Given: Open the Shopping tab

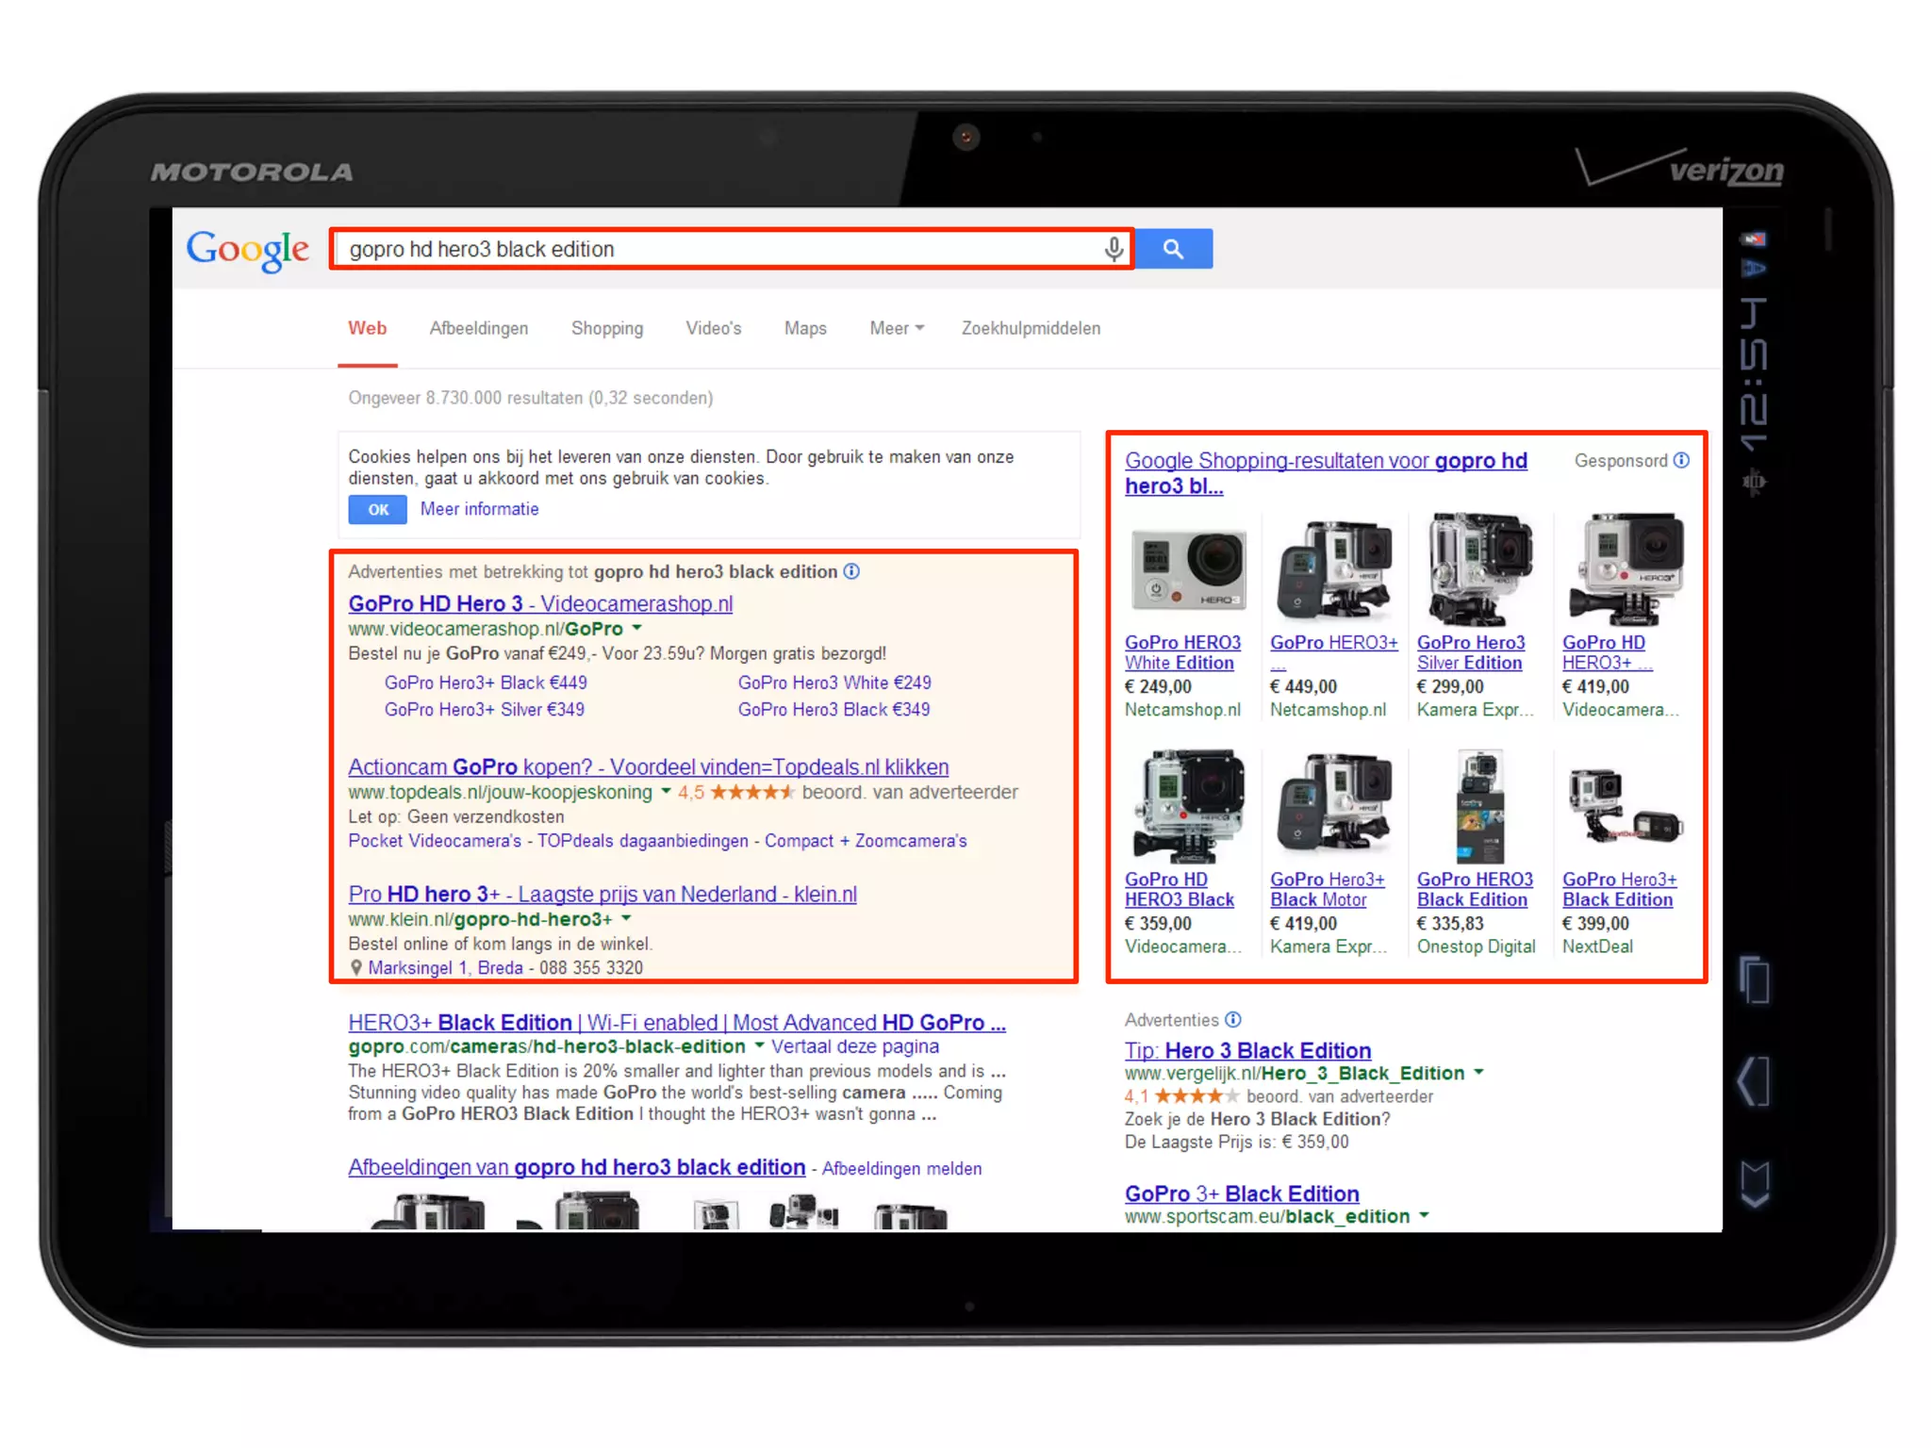Looking at the screenshot, I should (606, 328).
